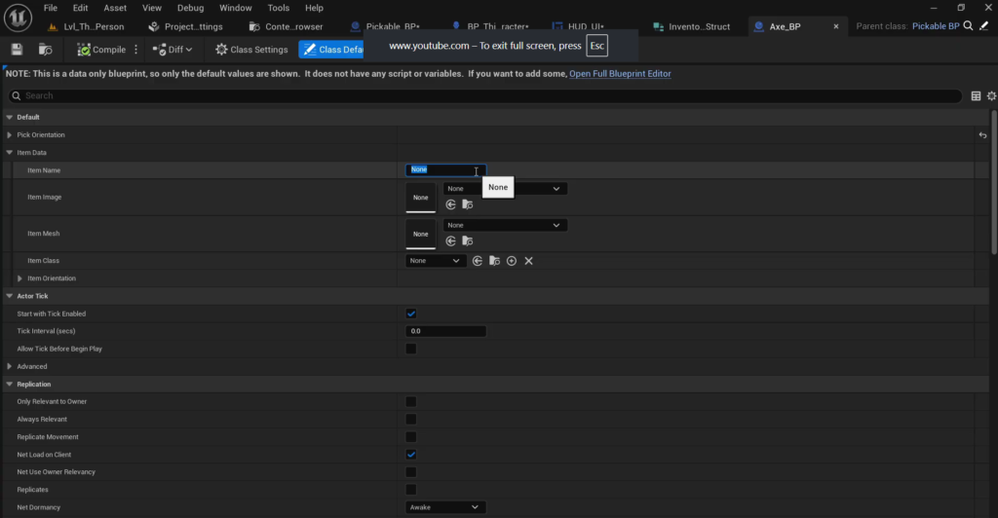Viewport: 998px width, 518px height.
Task: Browse to asset in Content Browser icon
Action: [45, 50]
